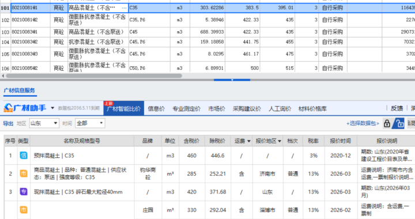The image size is (415, 219).
Task: Click the 税率 column header
Action: click(313, 141)
